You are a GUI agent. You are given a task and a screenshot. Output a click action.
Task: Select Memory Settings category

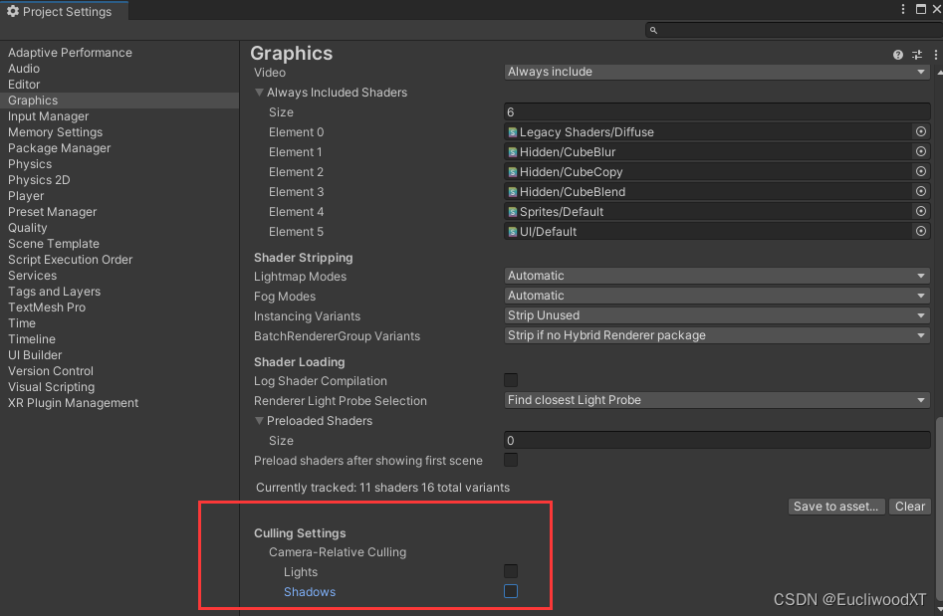point(55,132)
